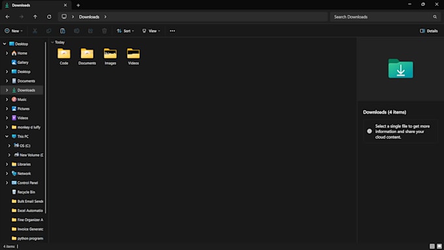The width and height of the screenshot is (444, 250).
Task: Open the Bulk Email Sender folder
Action: click(x=27, y=201)
